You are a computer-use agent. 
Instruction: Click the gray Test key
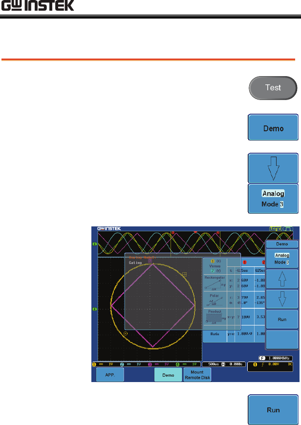pyautogui.click(x=273, y=88)
